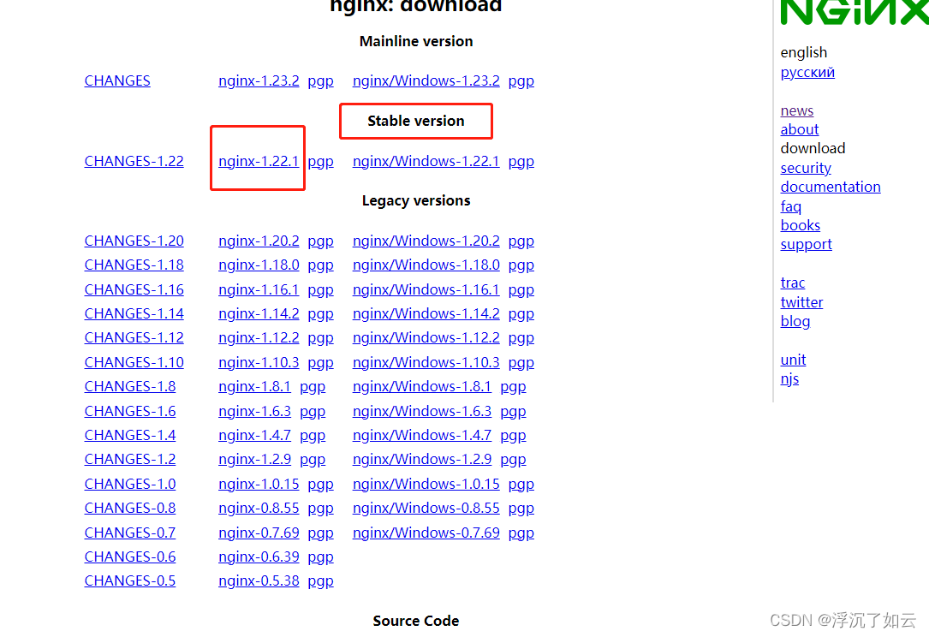
Task: Download nginx-1.12.2 source
Action: [x=259, y=337]
